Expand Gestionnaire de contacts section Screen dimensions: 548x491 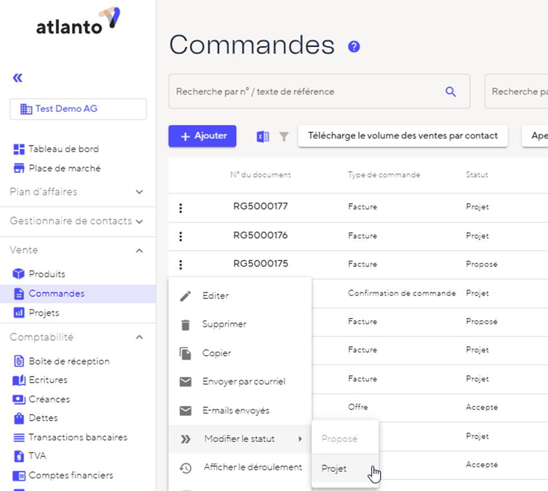[x=139, y=221]
